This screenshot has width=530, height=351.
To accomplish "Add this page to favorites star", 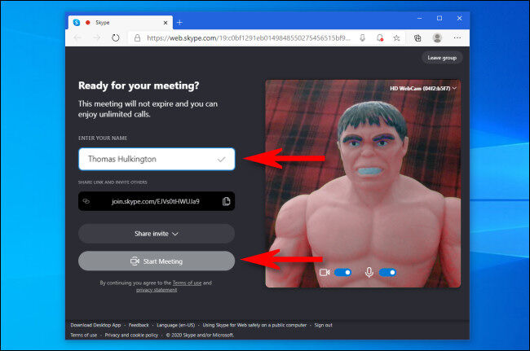I will (x=397, y=37).
